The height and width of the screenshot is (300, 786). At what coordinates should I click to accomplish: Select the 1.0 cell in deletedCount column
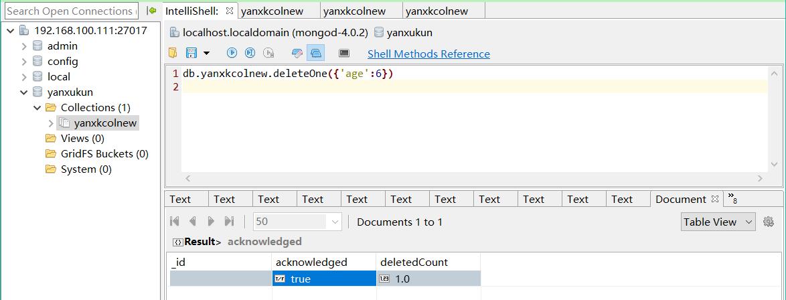428,279
